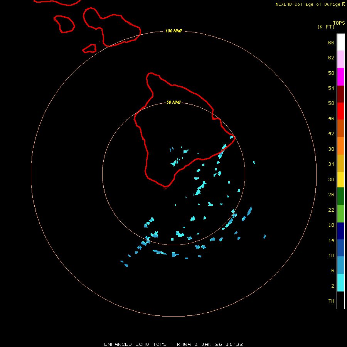Click the KHWA station identifier in footer

pos(184,344)
